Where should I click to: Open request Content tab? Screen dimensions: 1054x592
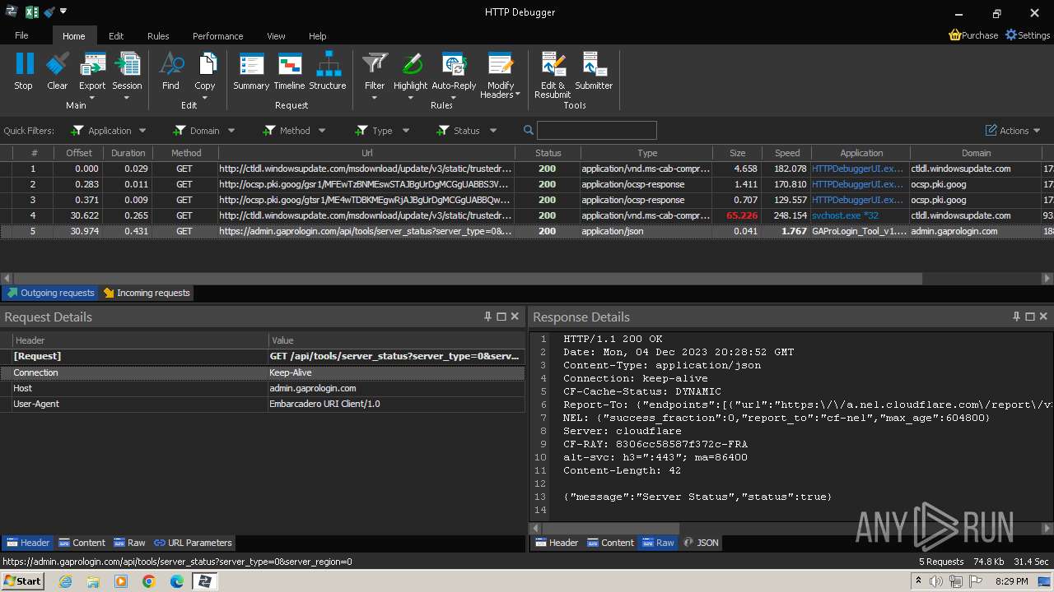(x=82, y=543)
